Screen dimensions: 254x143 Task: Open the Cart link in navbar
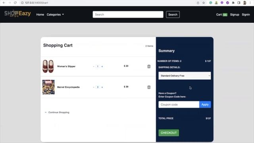(221, 15)
